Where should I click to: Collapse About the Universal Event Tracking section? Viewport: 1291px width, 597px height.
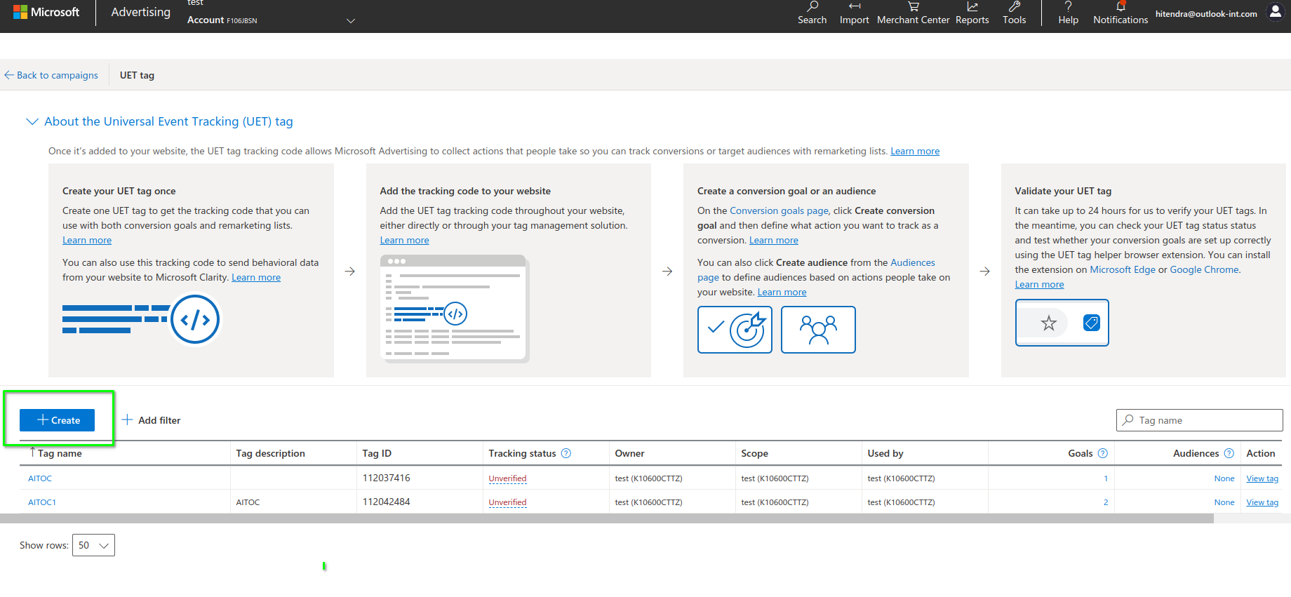[x=32, y=121]
